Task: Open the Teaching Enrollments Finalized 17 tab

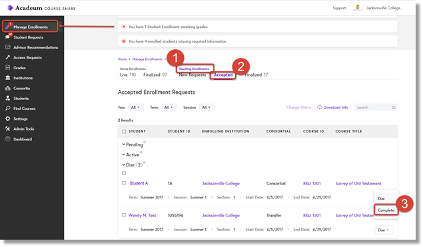Action: (256, 75)
